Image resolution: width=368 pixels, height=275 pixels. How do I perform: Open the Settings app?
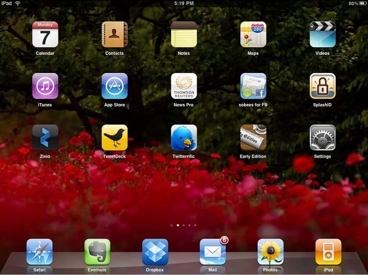[x=322, y=137]
